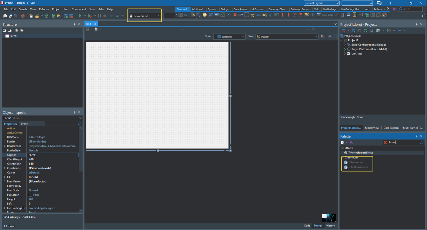The height and width of the screenshot is (230, 427).
Task: Click the Run Without Debugging icon
Action: coord(90,16)
